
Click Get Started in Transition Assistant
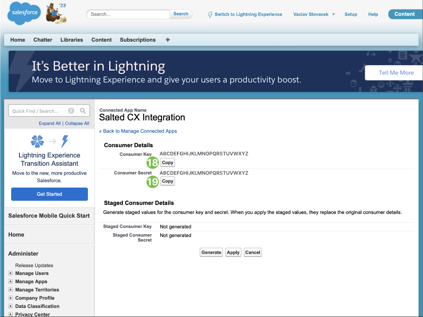50,194
